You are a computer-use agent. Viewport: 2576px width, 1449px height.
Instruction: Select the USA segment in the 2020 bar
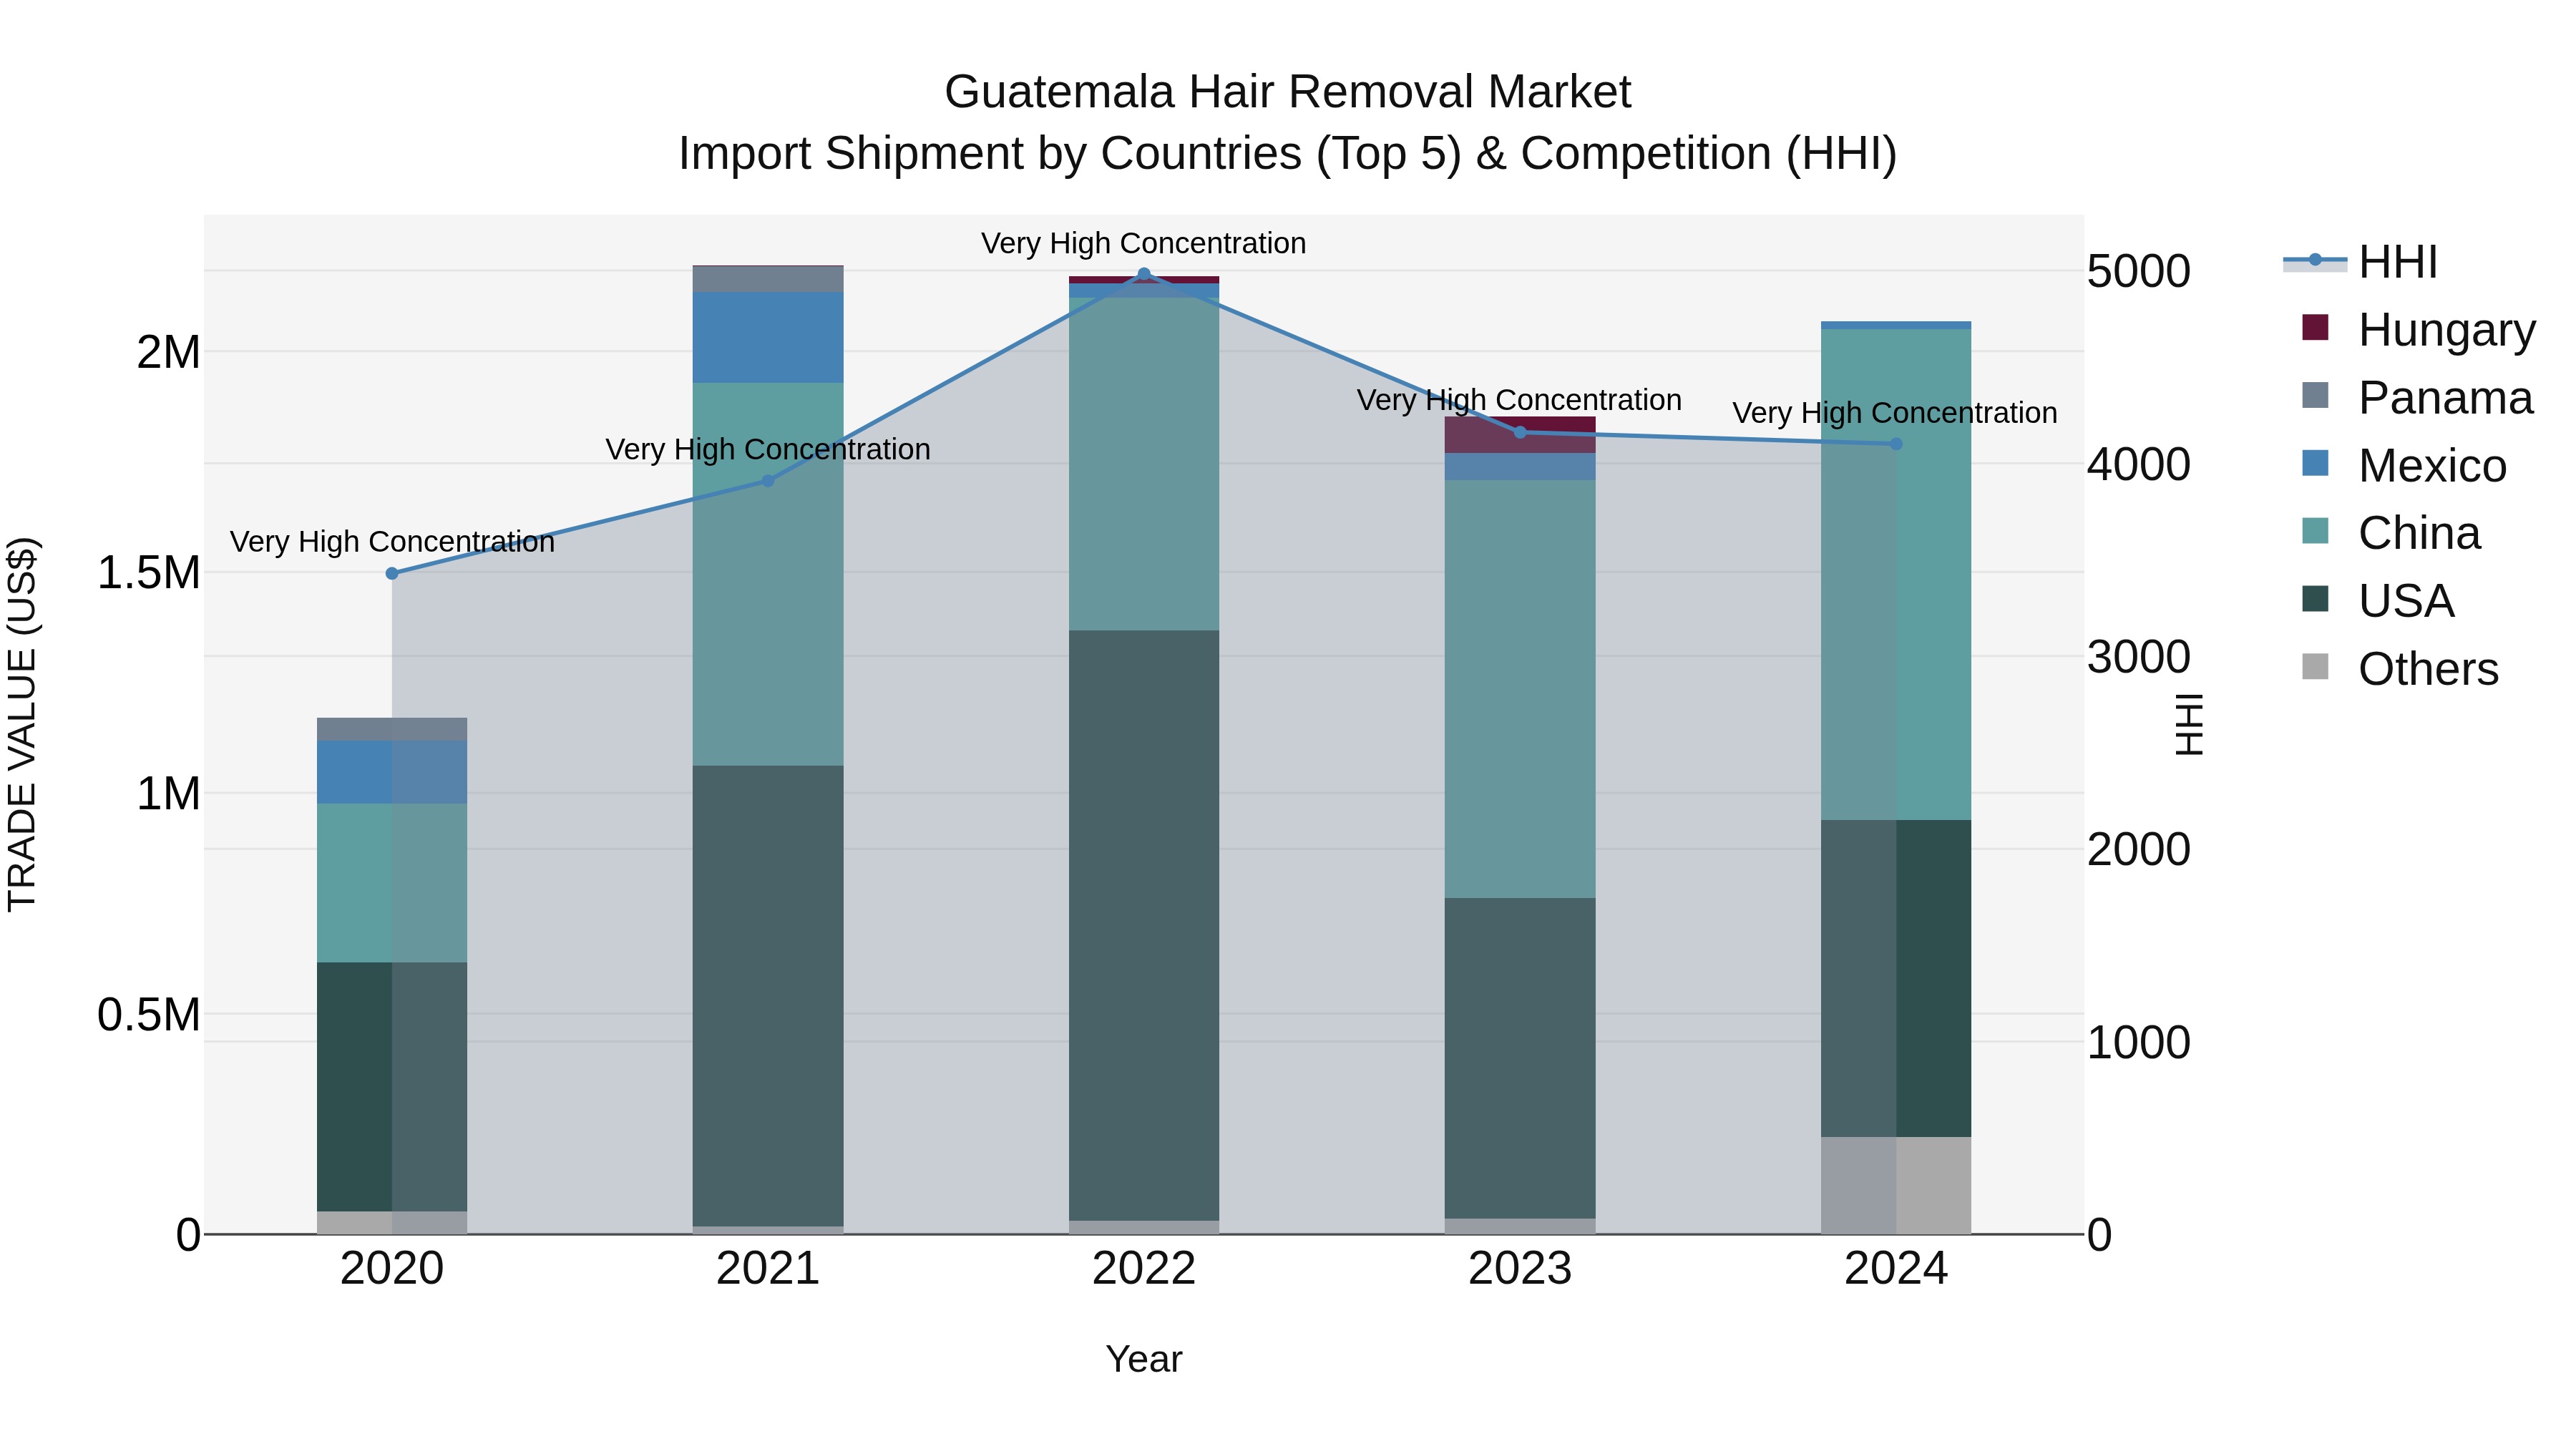coord(392,1087)
